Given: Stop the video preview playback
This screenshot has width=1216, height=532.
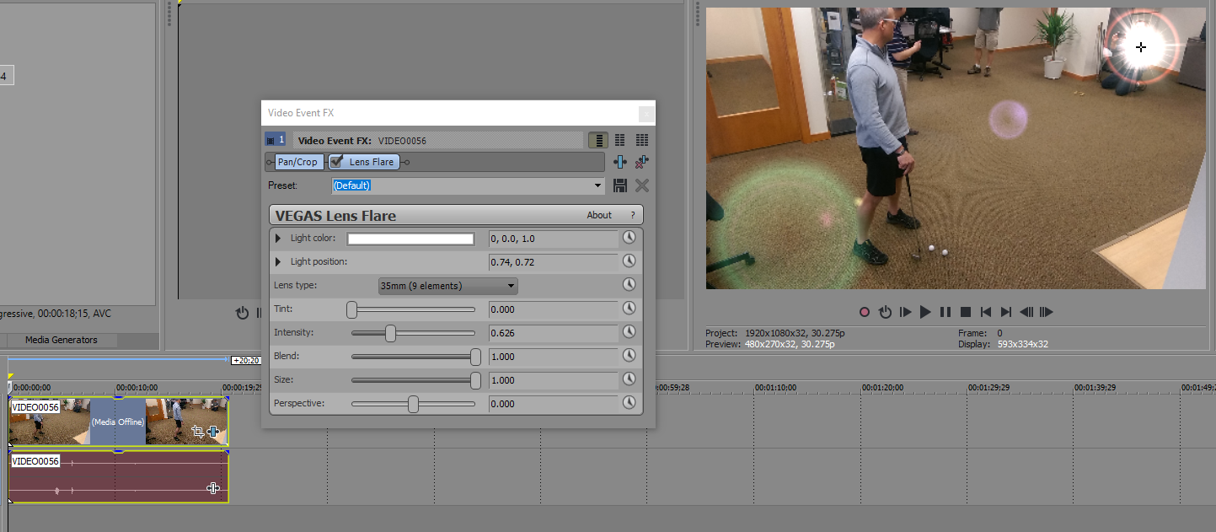Looking at the screenshot, I should point(966,312).
